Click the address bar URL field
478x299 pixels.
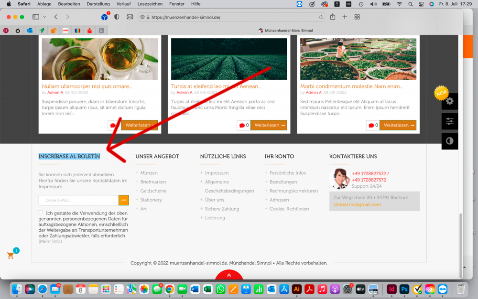pyautogui.click(x=232, y=17)
